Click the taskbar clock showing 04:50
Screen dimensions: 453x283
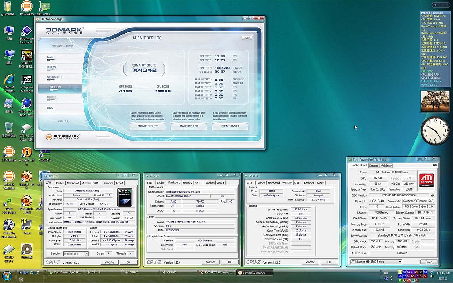click(442, 273)
